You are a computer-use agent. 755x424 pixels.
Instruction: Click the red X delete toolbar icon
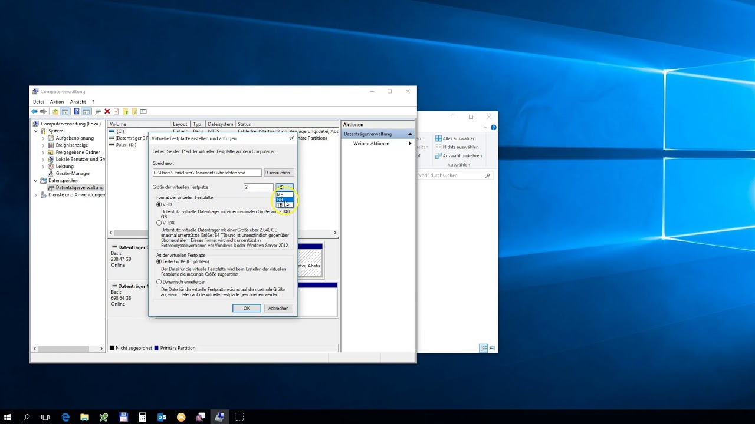coord(107,111)
